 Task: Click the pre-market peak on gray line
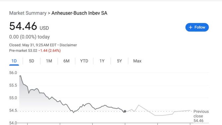point(139,105)
